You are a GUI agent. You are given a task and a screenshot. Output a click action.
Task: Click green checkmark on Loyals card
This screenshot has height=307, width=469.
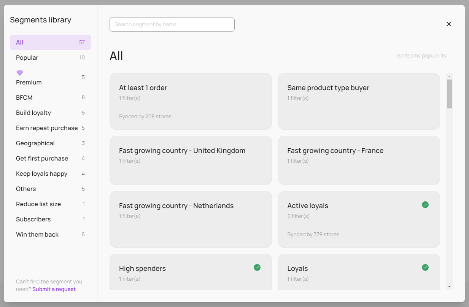(x=425, y=267)
